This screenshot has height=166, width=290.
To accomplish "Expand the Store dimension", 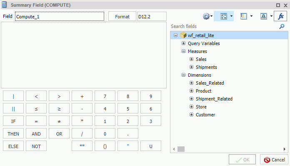I will [x=191, y=107].
